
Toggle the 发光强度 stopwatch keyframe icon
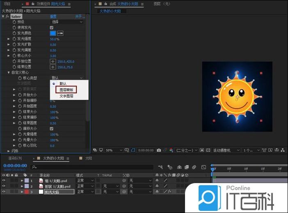tap(14, 39)
